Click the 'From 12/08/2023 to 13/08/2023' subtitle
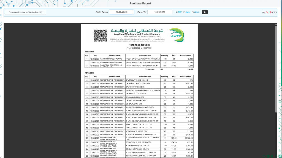 (139, 48)
